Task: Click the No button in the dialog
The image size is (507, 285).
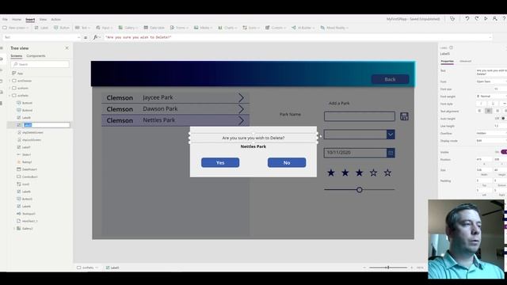Action: coord(287,162)
